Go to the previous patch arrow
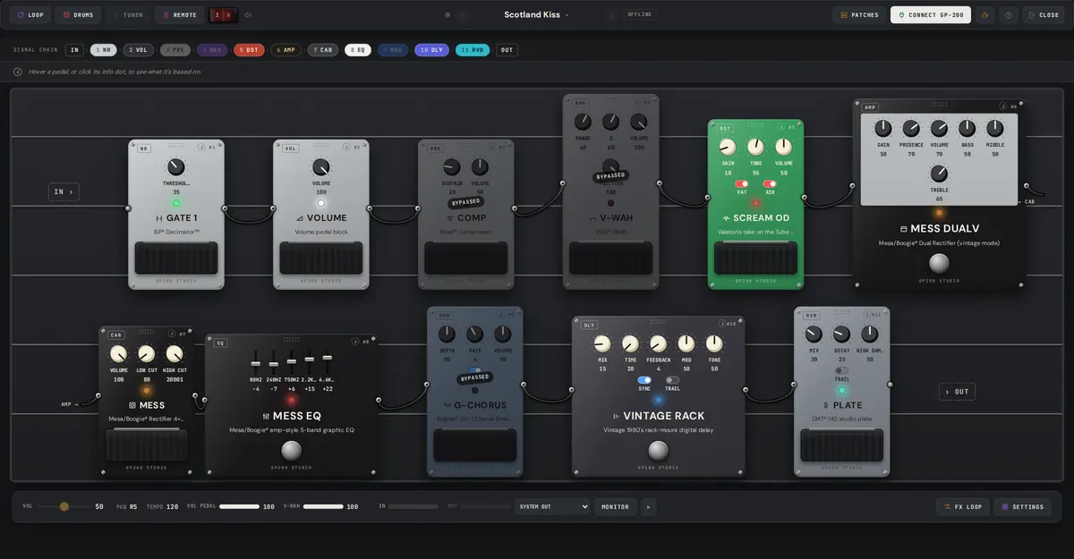The height and width of the screenshot is (559, 1074). (x=462, y=15)
